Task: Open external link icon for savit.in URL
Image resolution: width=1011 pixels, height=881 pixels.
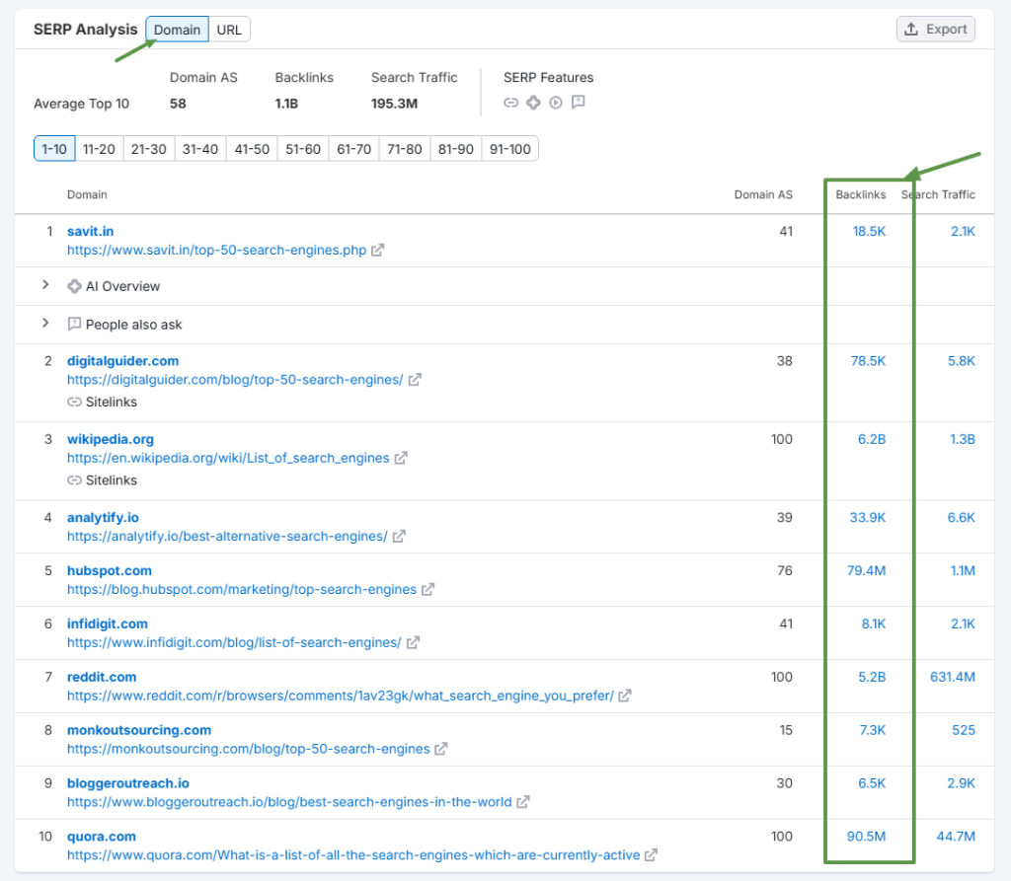Action: point(377,251)
